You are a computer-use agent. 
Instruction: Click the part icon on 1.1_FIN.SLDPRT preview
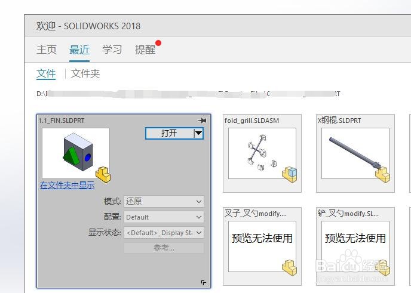103,174
